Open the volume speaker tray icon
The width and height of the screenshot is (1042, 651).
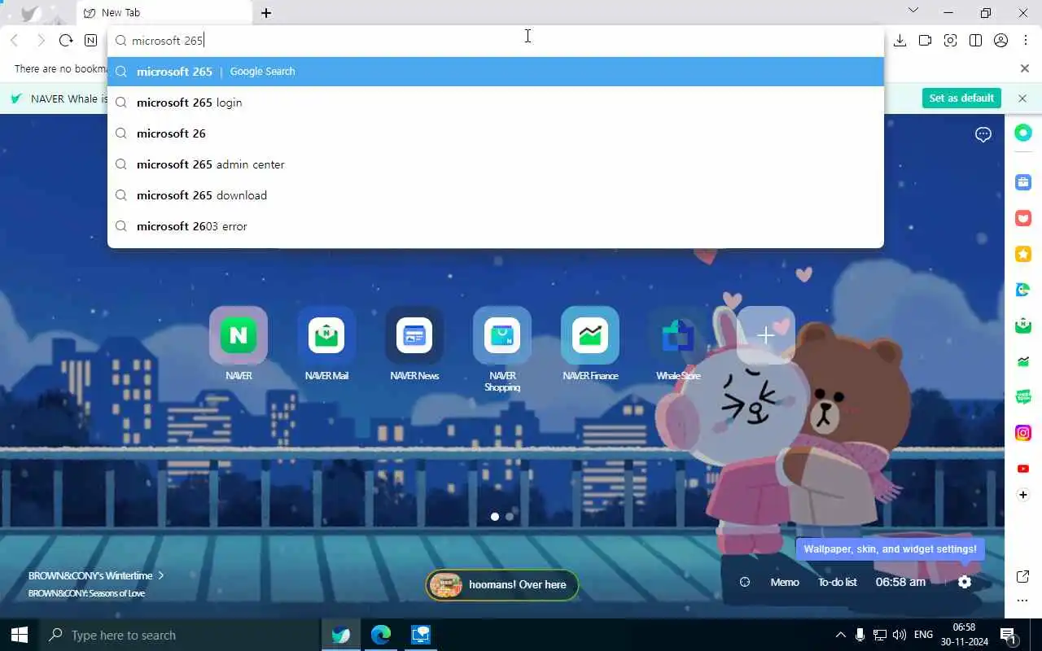point(899,635)
